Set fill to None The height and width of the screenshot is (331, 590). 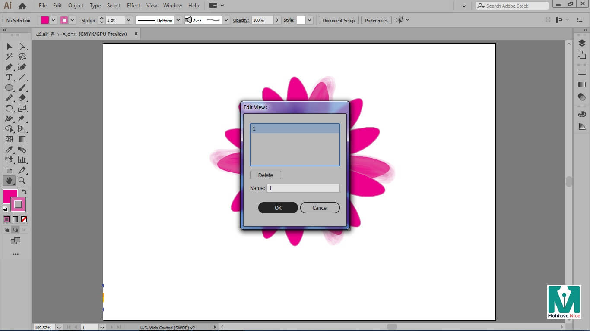[24, 219]
